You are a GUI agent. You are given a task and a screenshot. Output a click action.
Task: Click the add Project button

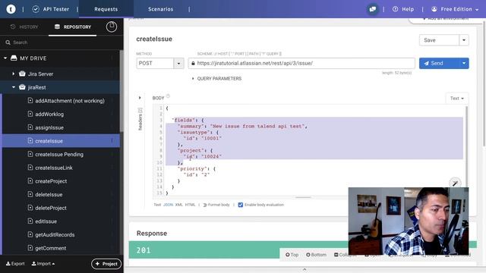point(106,264)
